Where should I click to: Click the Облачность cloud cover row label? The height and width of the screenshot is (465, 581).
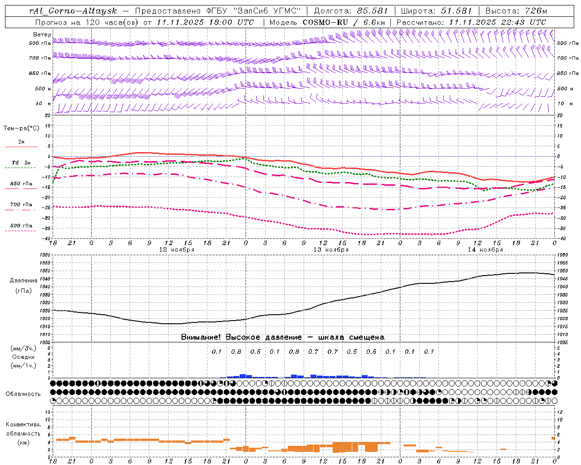[23, 394]
